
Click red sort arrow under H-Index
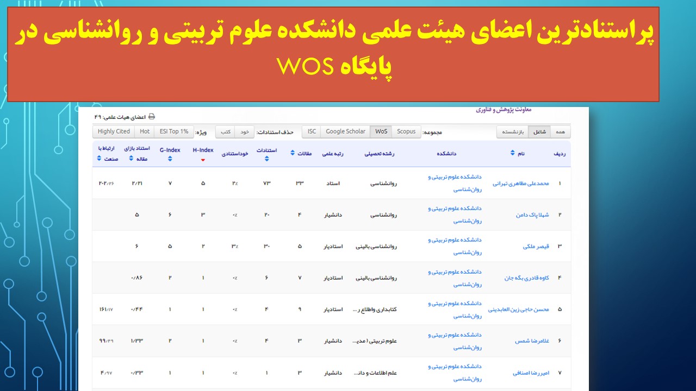203,160
